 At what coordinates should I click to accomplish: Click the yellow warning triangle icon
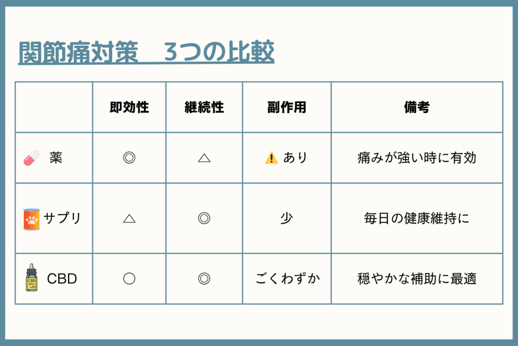click(271, 158)
